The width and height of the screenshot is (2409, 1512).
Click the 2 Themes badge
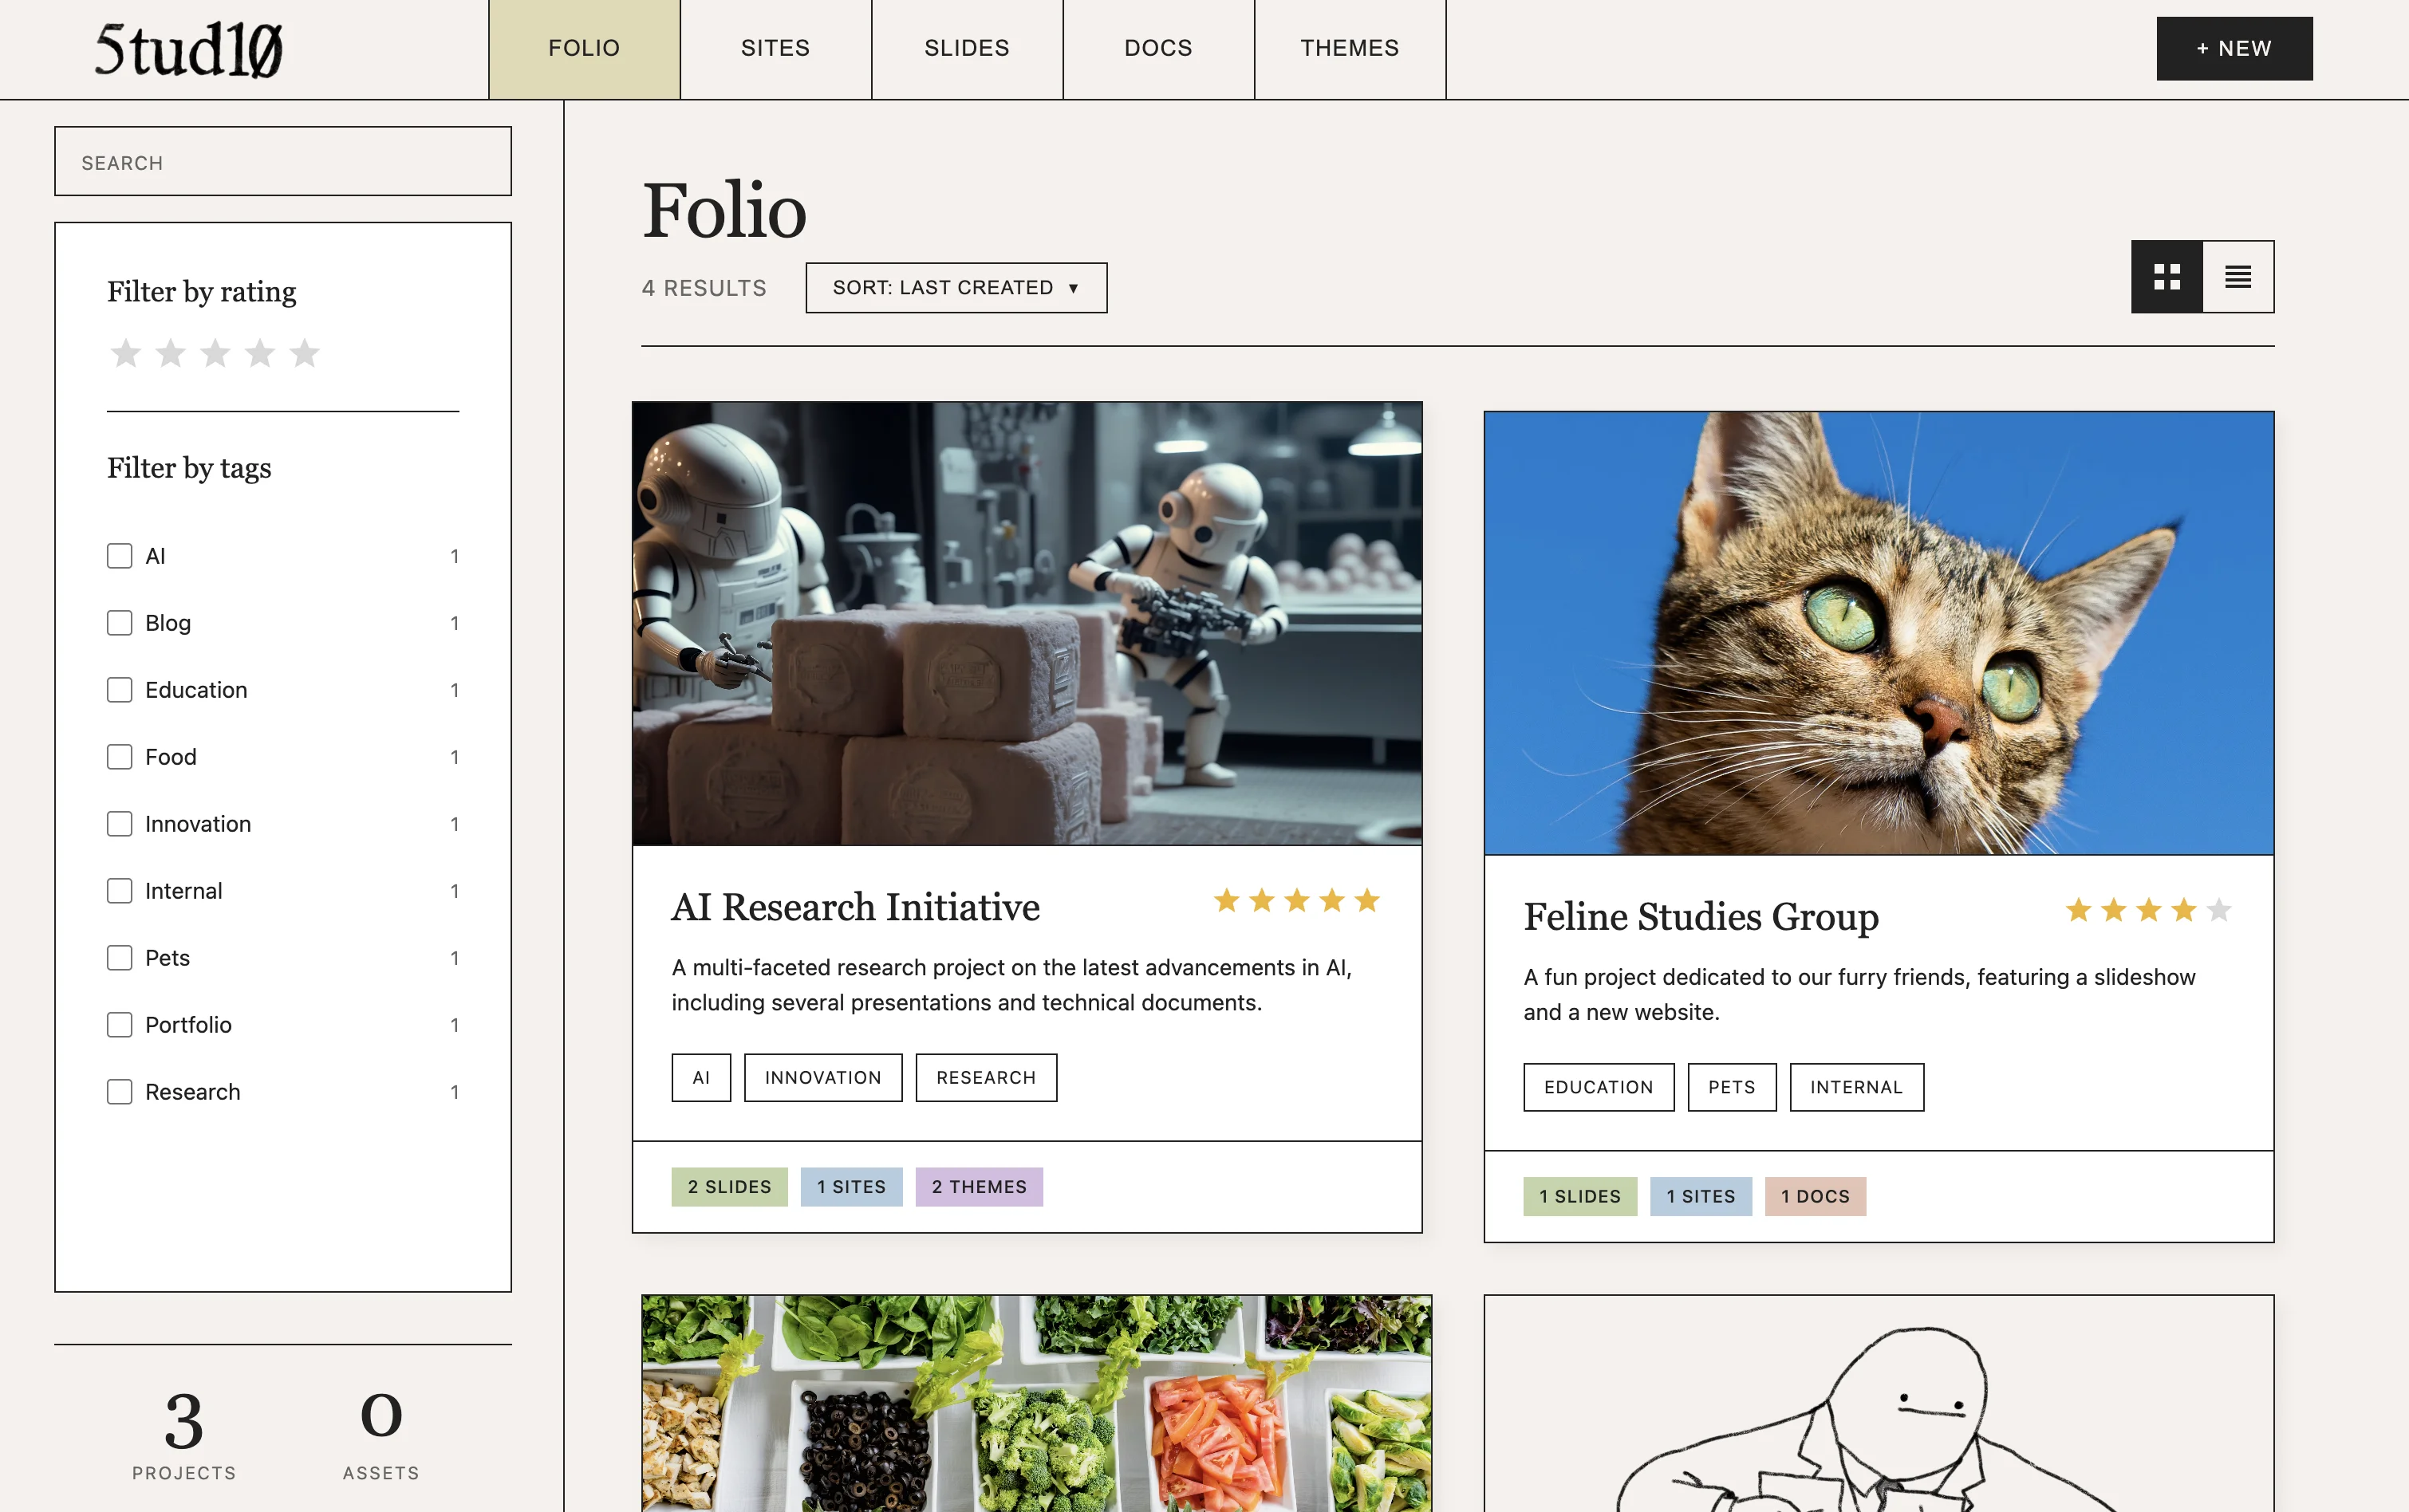[x=978, y=1187]
